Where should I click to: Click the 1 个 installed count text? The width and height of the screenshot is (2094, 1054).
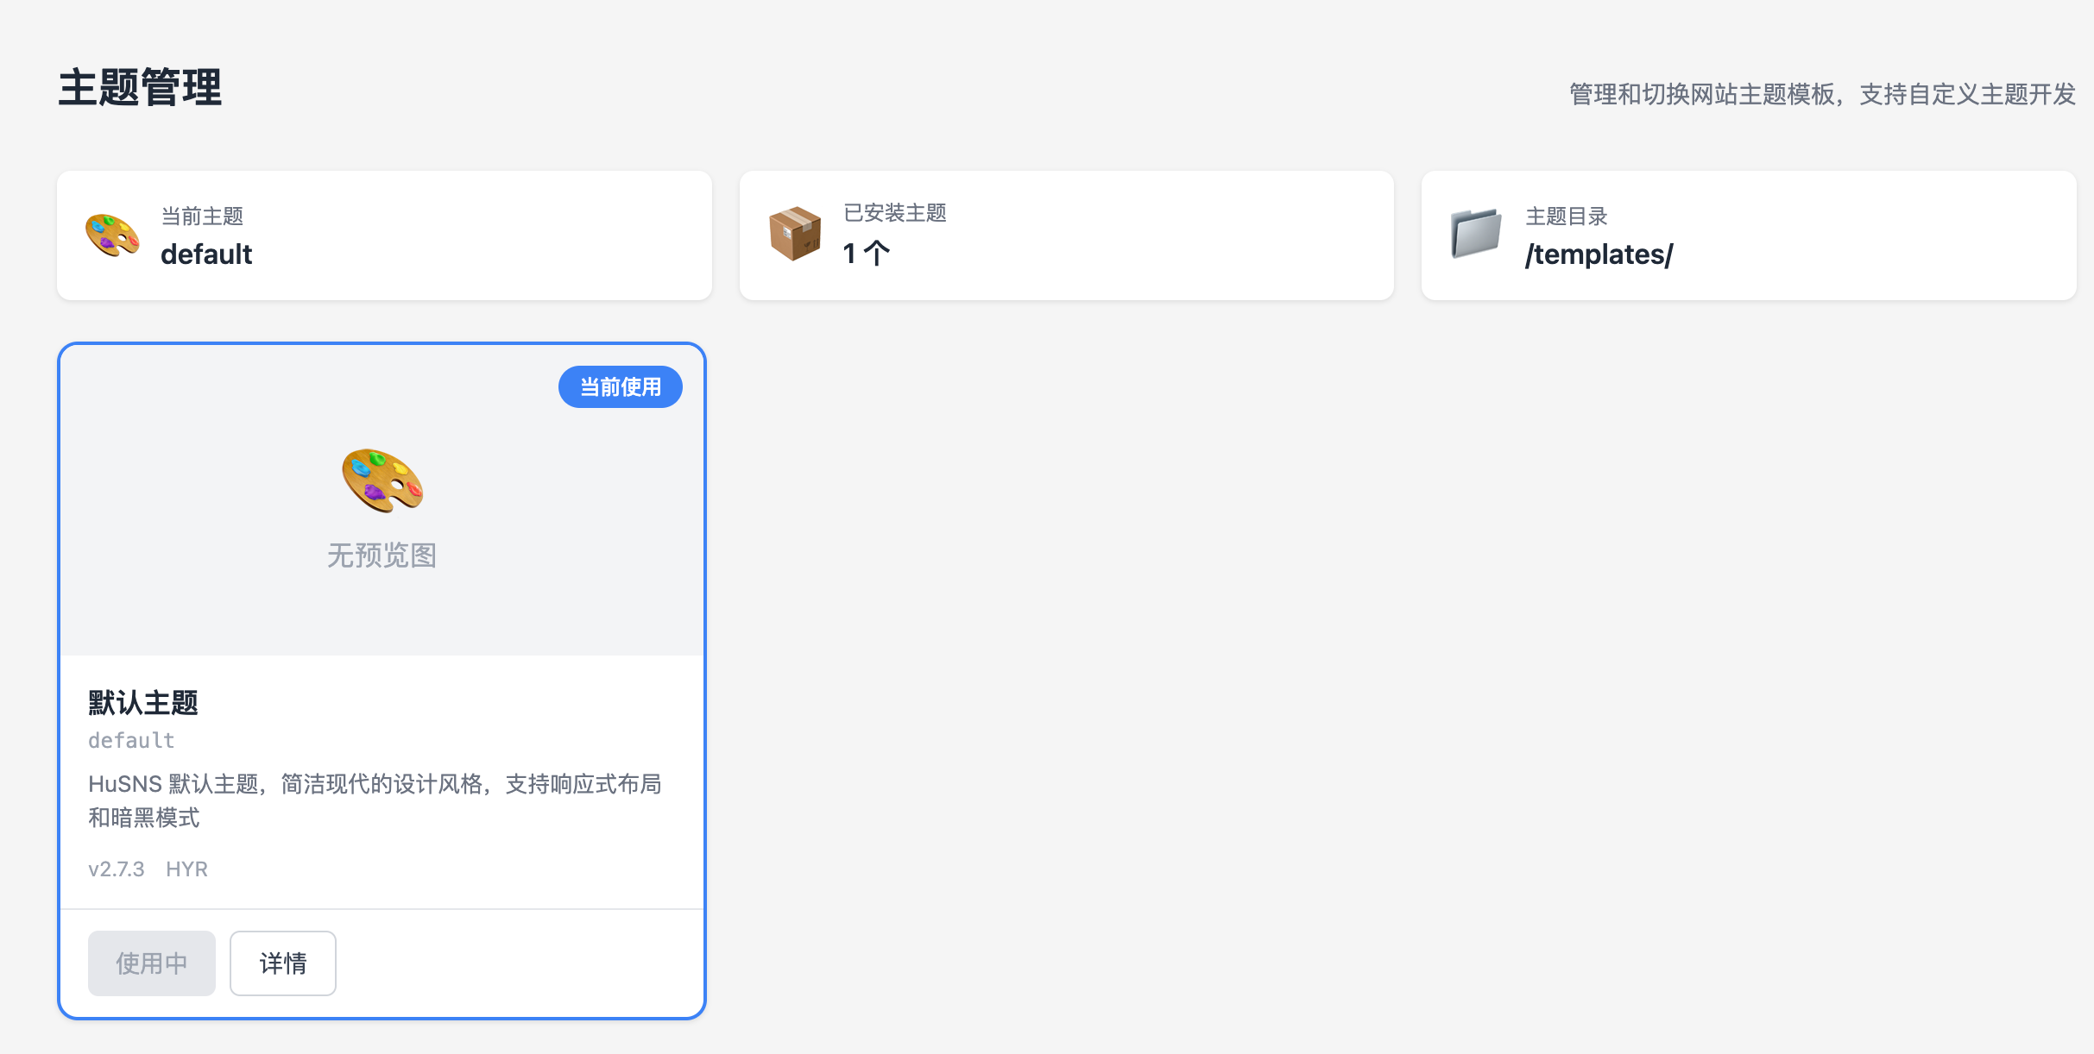click(x=866, y=254)
